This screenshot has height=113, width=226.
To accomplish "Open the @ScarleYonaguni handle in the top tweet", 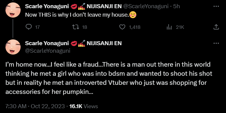I will 146,6.
